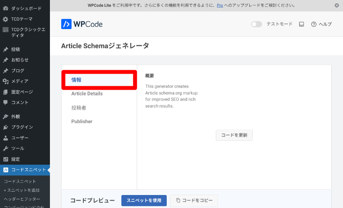Click the 固定ページ pages icon
343x208 pixels.
pos(6,92)
